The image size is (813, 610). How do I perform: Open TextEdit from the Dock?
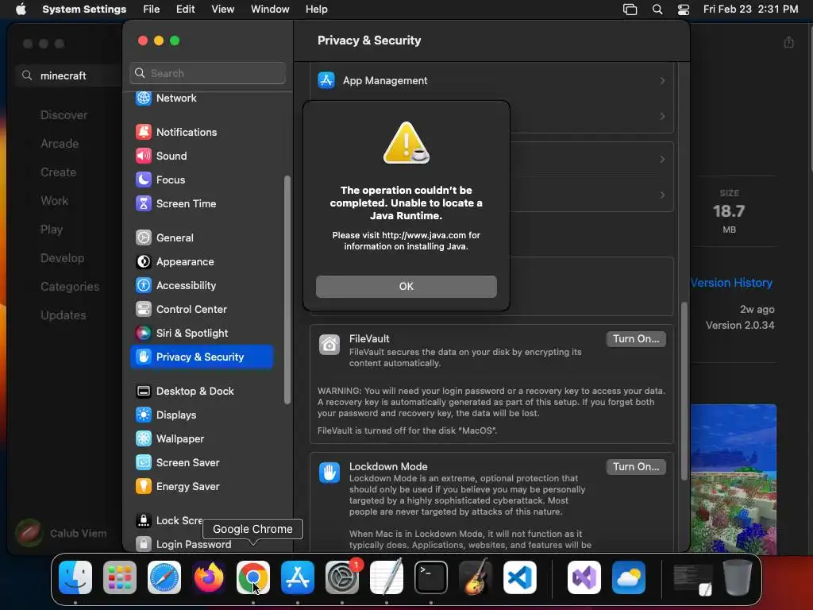[387, 577]
